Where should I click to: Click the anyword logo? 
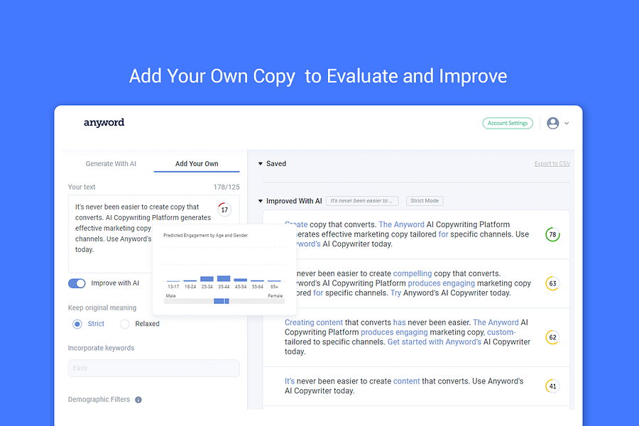click(x=104, y=122)
